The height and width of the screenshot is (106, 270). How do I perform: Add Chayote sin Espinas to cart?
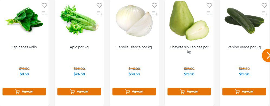coord(189,92)
